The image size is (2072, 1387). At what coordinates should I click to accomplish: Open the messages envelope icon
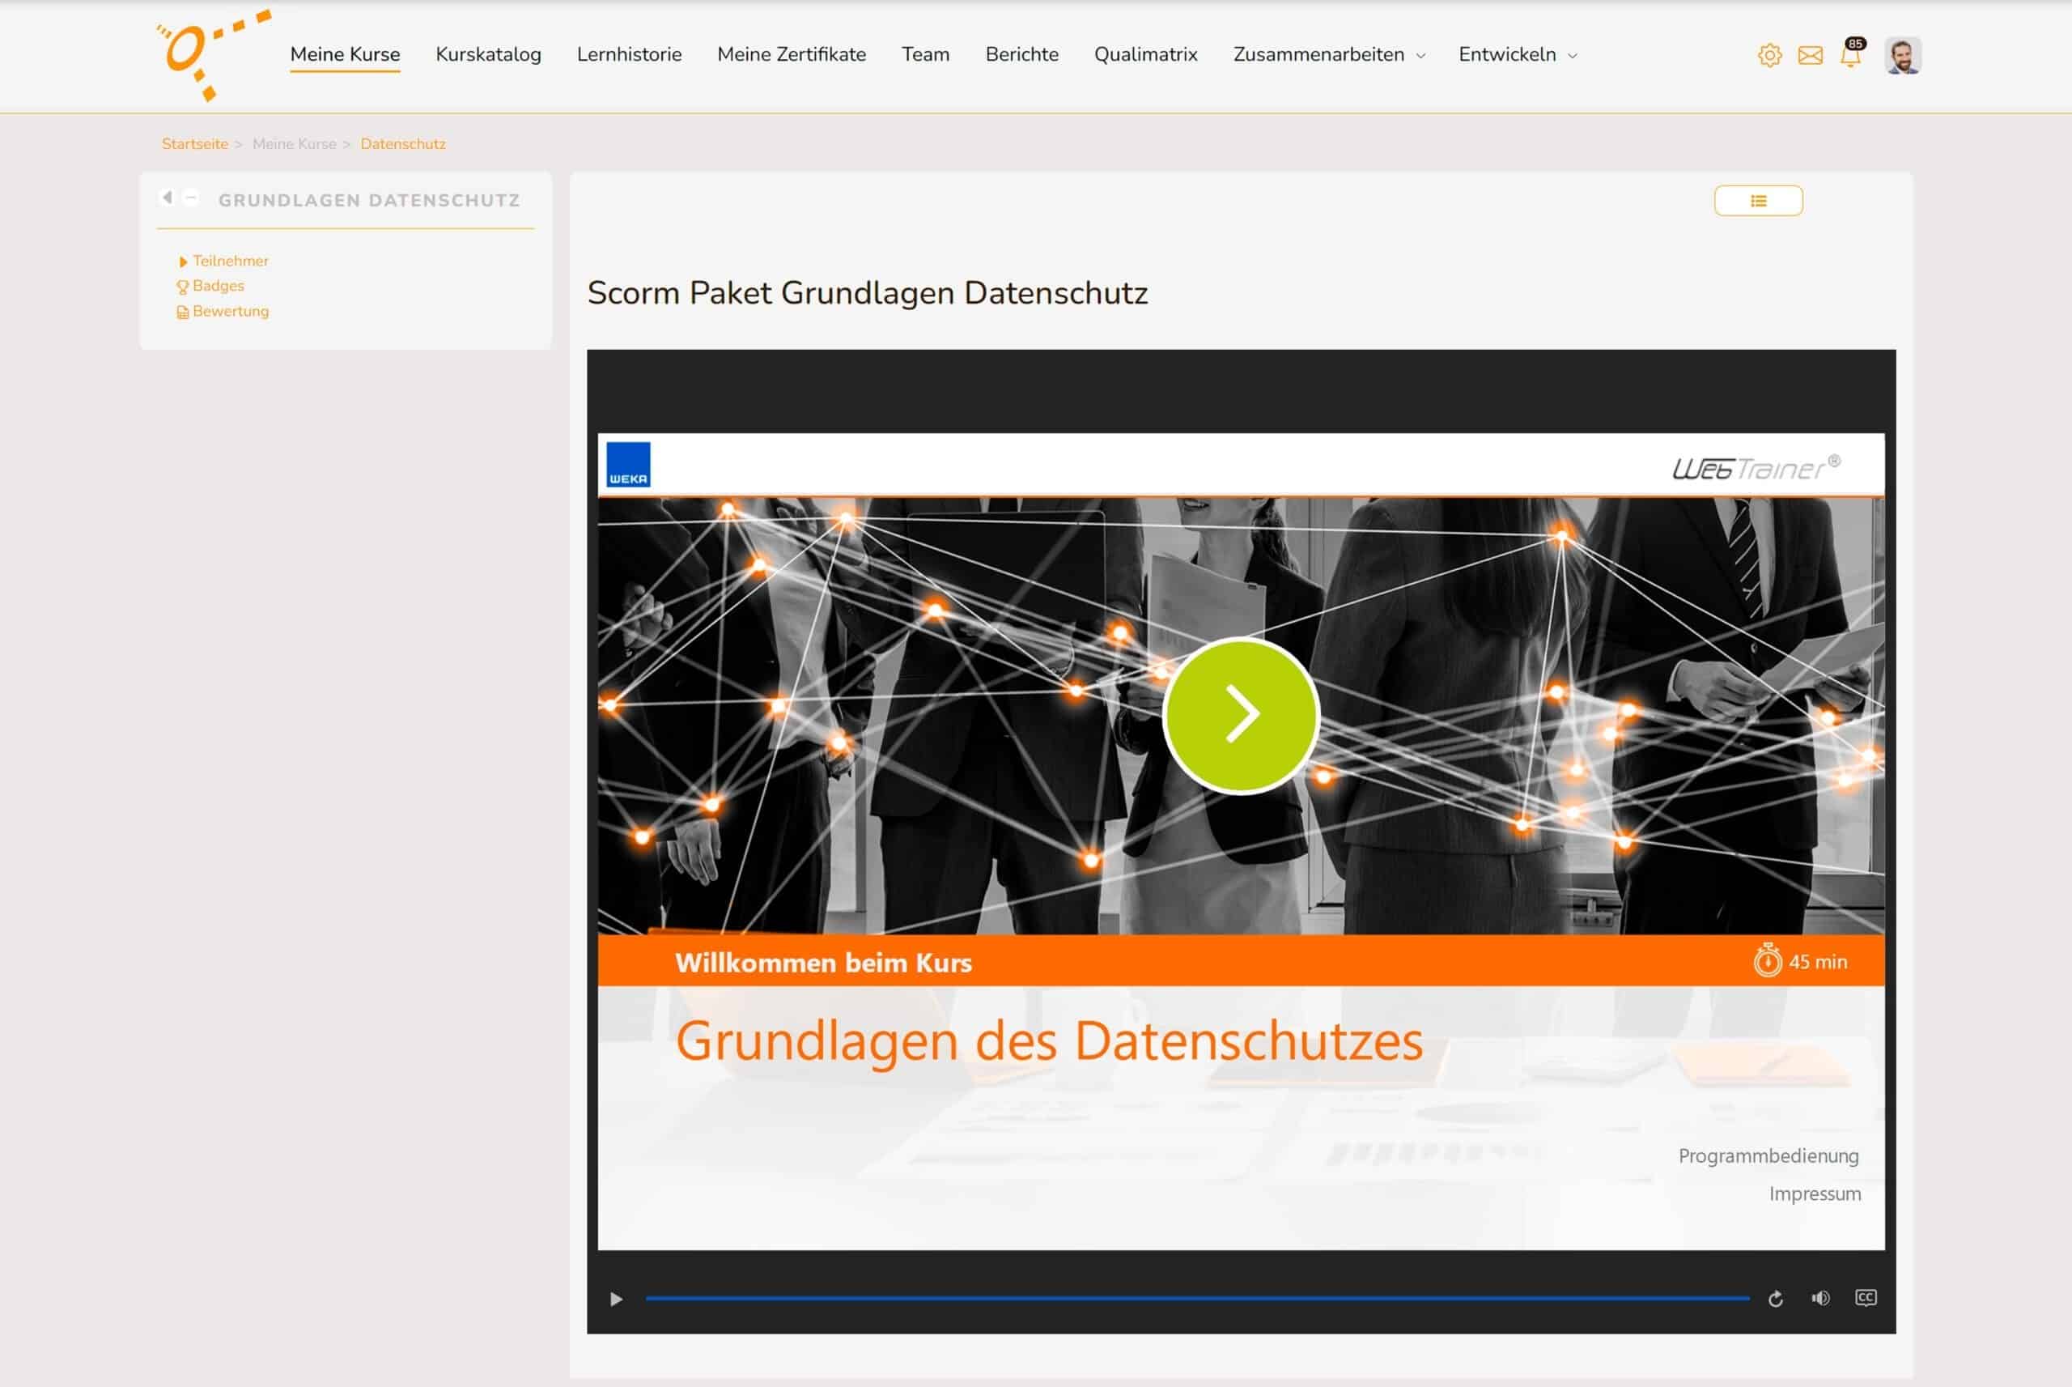[1811, 55]
